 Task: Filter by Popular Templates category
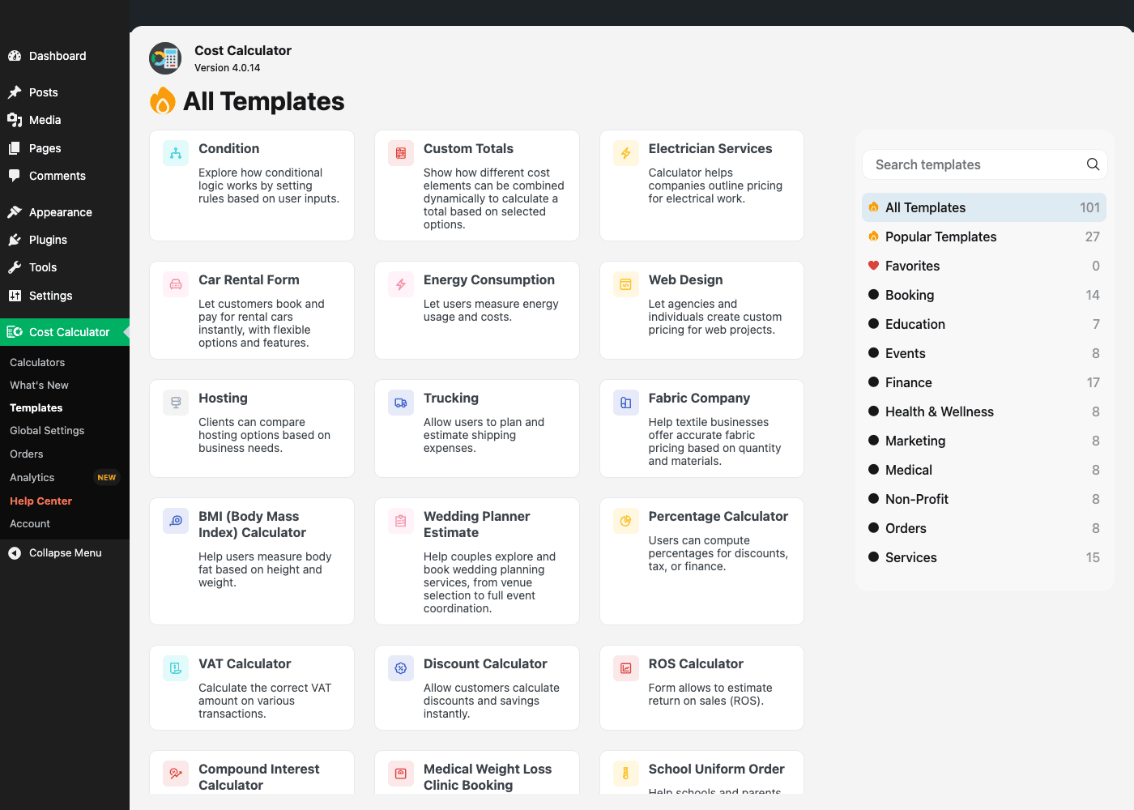[984, 237]
